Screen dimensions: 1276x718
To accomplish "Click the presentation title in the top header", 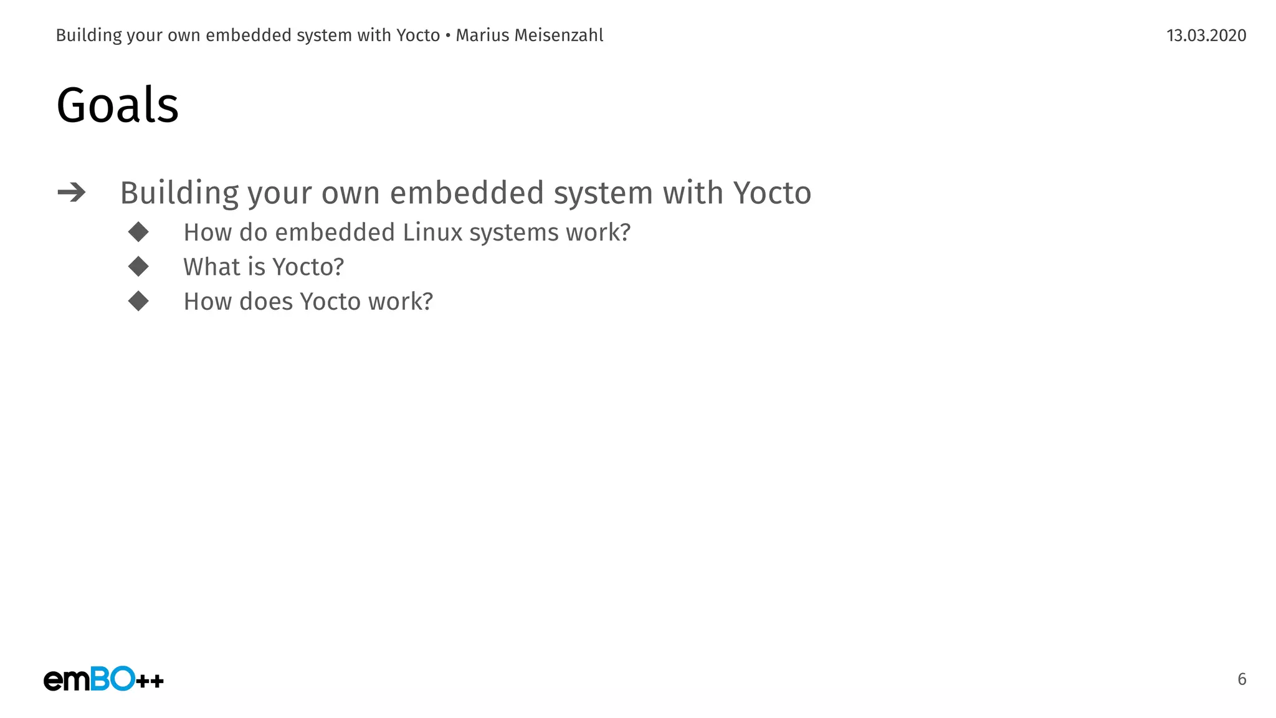I will 248,36.
